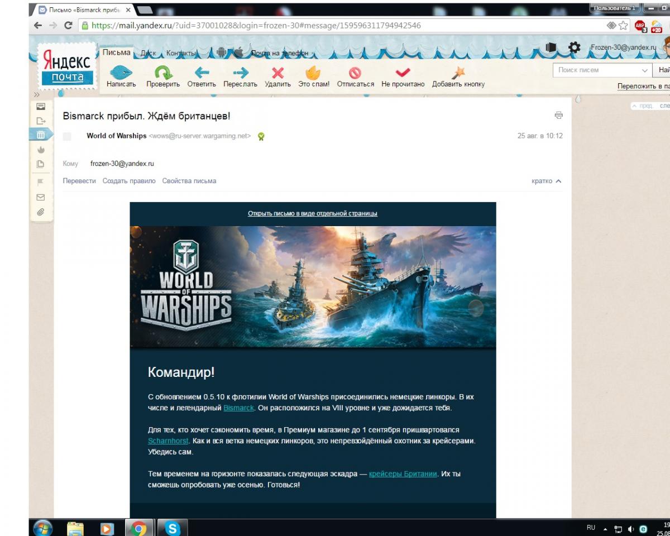Print the email using printer icon
Image resolution: width=670 pixels, height=536 pixels.
(x=558, y=116)
